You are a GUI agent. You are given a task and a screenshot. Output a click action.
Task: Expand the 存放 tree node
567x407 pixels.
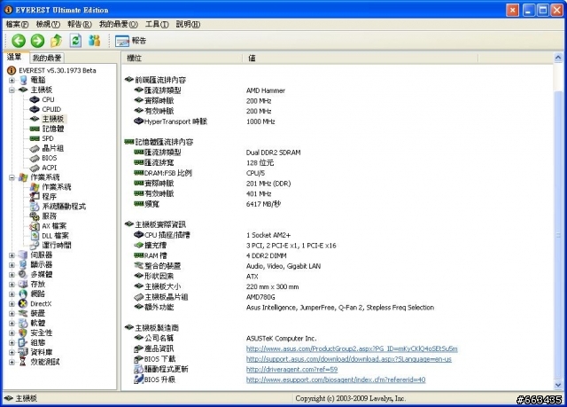[12, 285]
